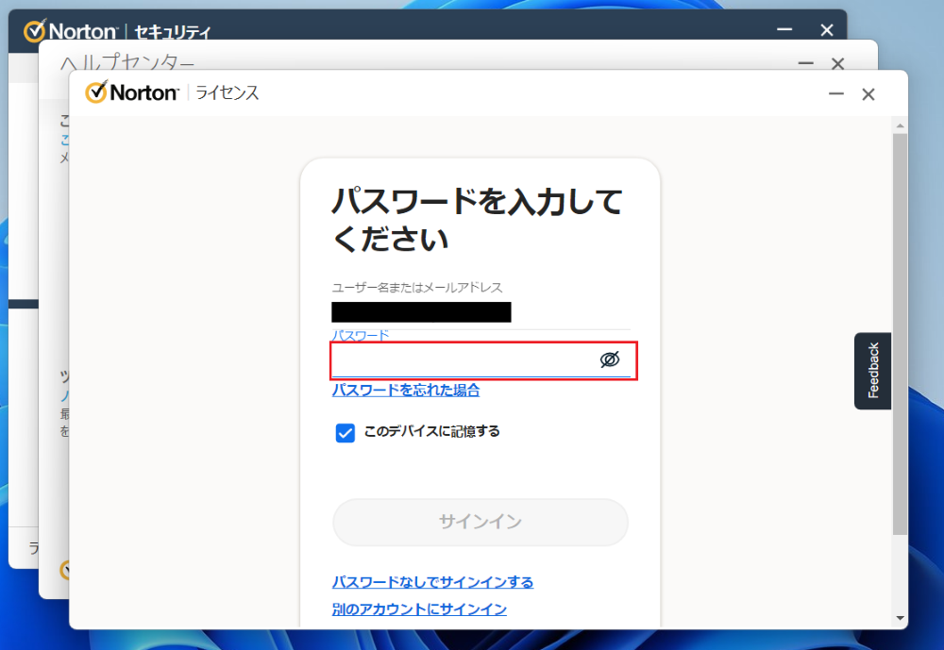The height and width of the screenshot is (650, 944).
Task: Open パスワードなしでサインインする link
Action: tap(433, 582)
